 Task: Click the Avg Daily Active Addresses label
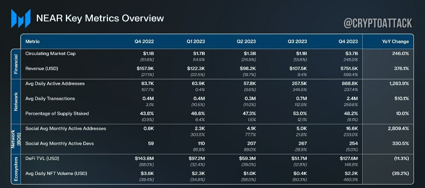pos(55,84)
